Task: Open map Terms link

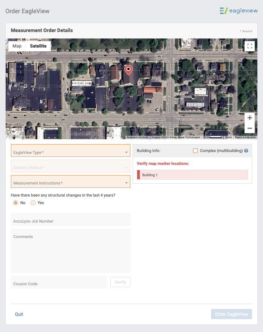Action: [x=228, y=137]
